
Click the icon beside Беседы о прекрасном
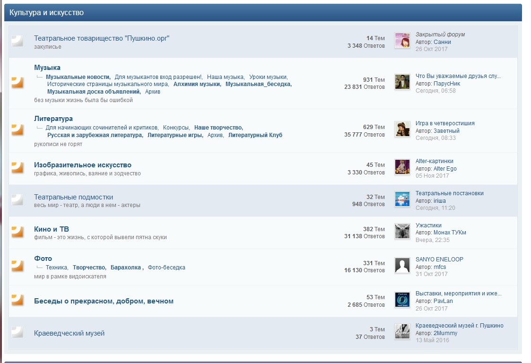pyautogui.click(x=17, y=299)
